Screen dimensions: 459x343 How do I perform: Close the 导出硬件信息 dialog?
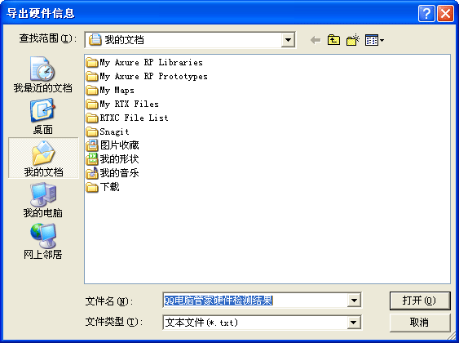[445, 14]
